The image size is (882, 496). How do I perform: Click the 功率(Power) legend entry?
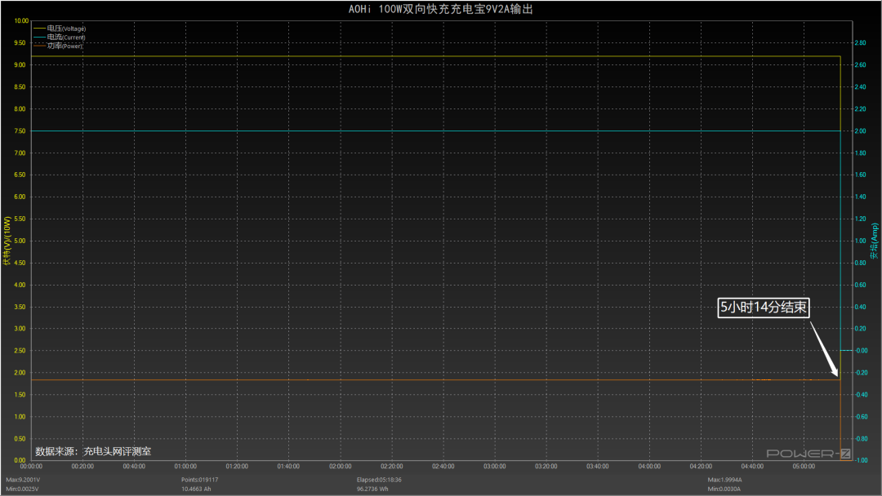[x=58, y=46]
